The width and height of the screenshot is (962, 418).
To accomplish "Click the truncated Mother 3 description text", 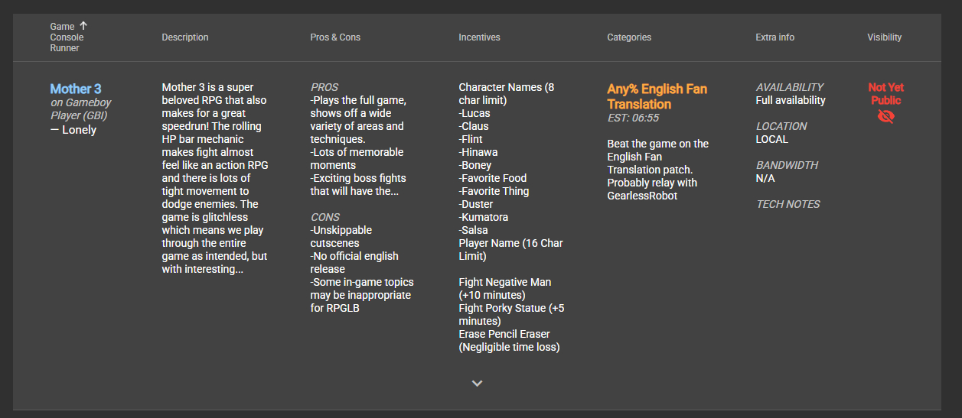I will [215, 178].
